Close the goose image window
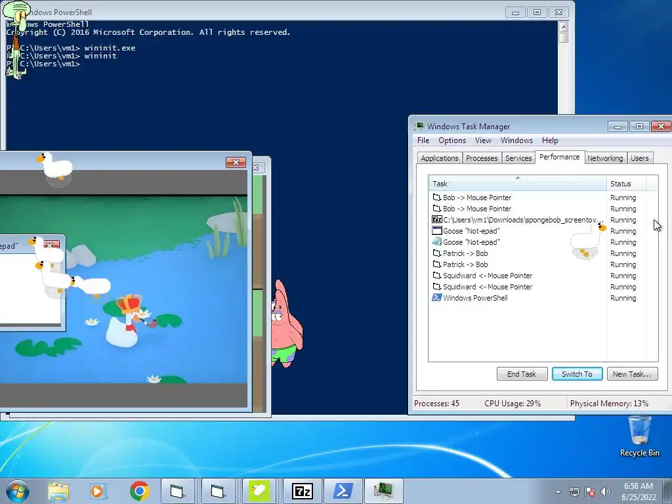This screenshot has width=672, height=504. 236,162
